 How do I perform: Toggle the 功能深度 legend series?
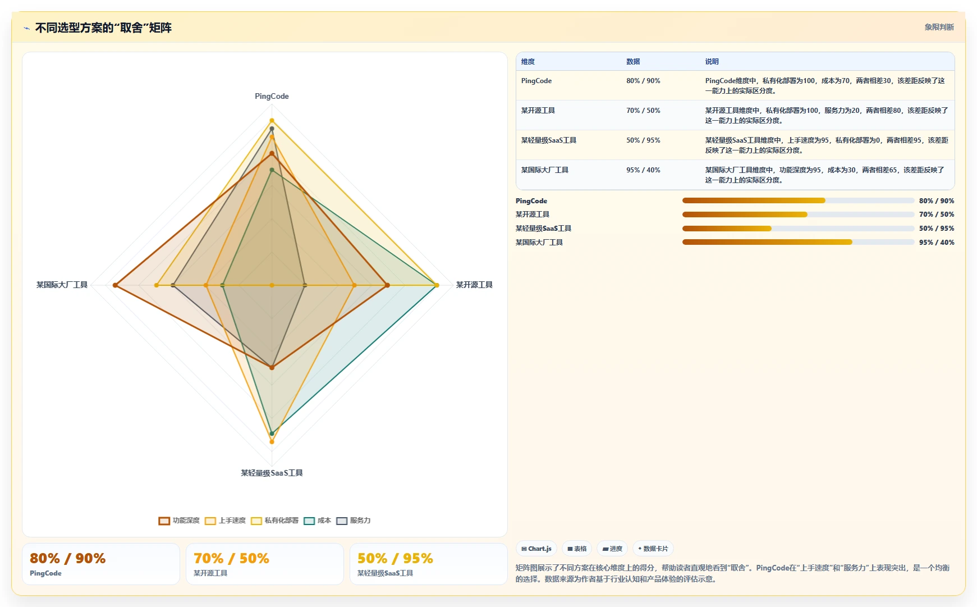click(179, 521)
